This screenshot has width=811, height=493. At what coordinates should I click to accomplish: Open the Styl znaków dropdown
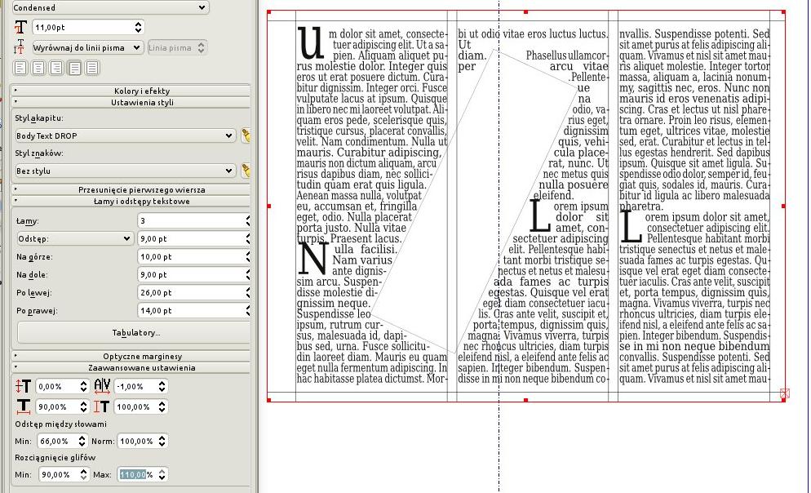[125, 171]
